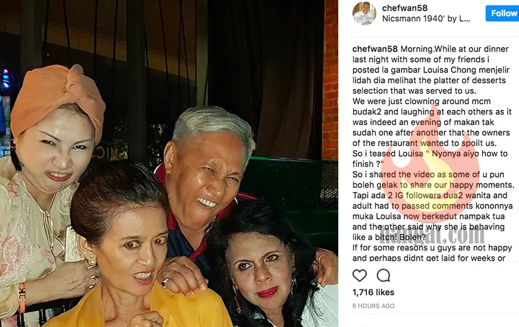
Task: Open the 6 HOURS AGO timestamp
Action: [x=373, y=306]
